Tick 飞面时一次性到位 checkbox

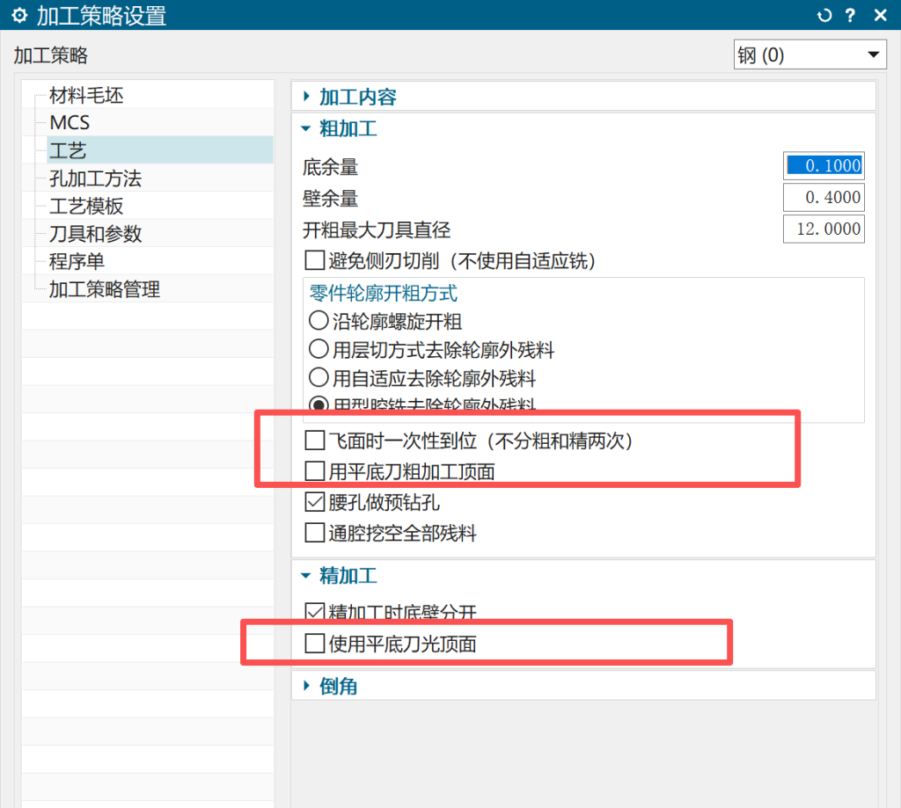click(314, 441)
